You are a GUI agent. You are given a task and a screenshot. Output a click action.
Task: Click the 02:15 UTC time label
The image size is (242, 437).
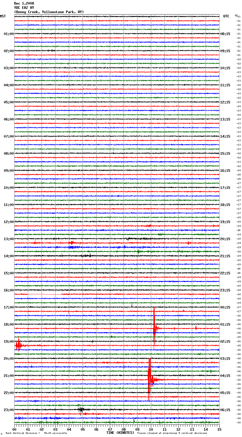pos(225,342)
